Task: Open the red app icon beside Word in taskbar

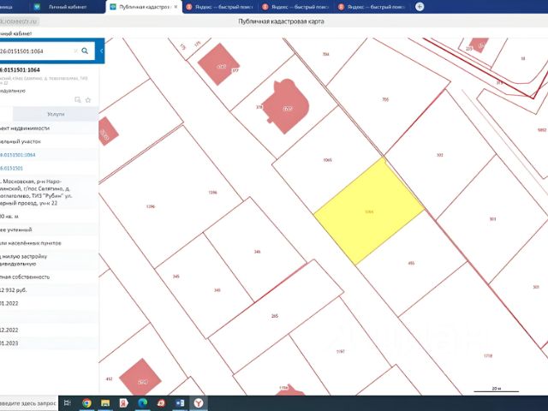Action: coord(161,403)
